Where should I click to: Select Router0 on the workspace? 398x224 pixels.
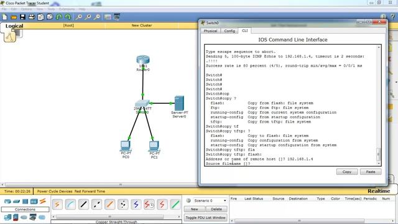[x=143, y=60]
